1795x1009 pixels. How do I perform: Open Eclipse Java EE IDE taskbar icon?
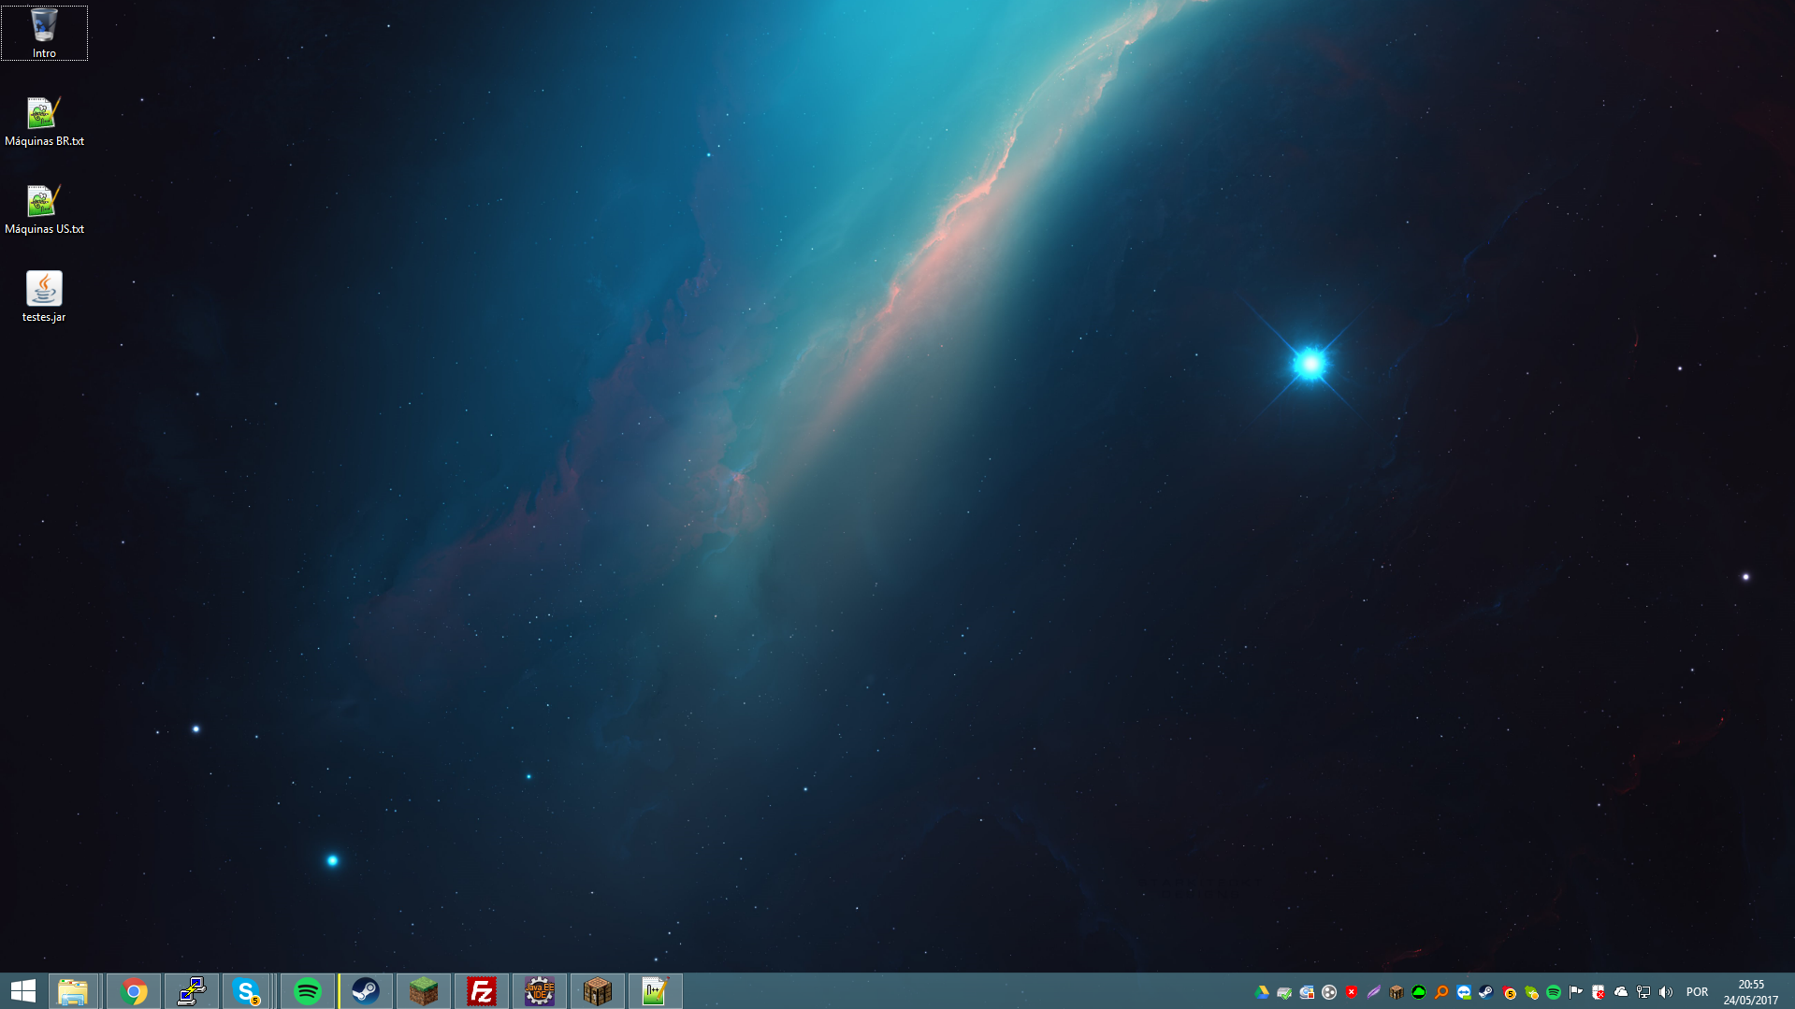coord(540,991)
